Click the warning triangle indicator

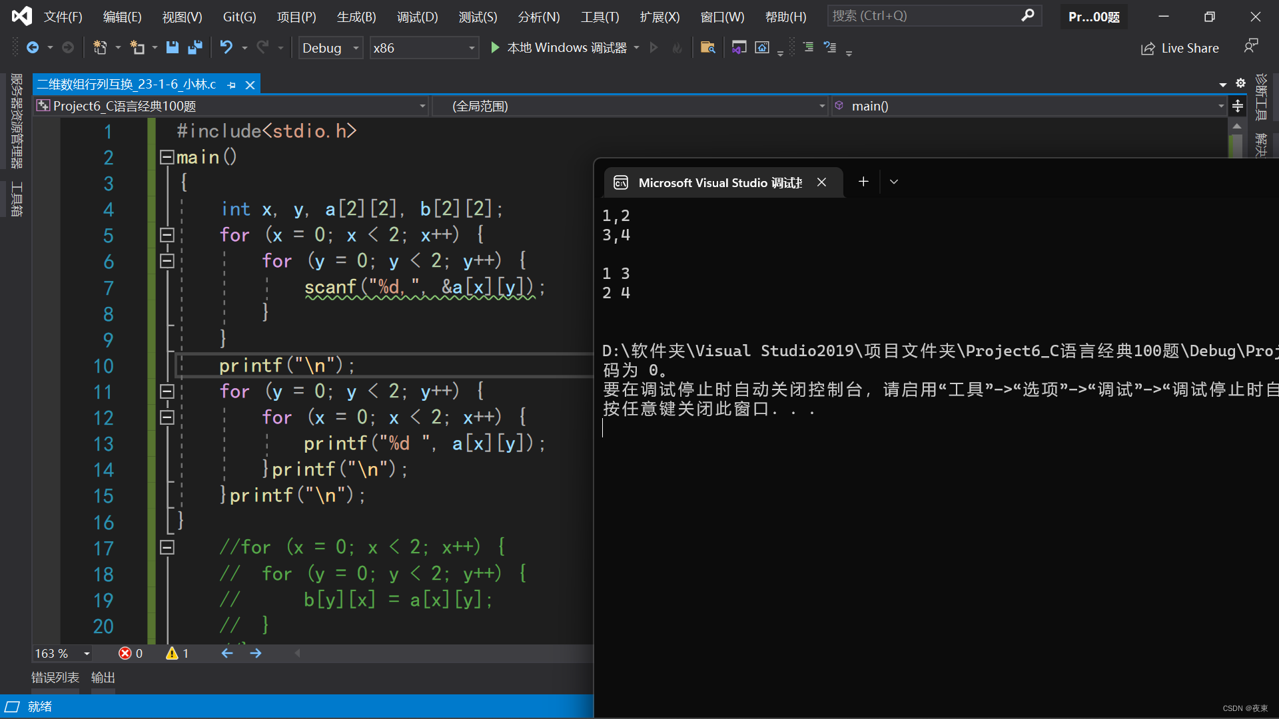click(172, 653)
